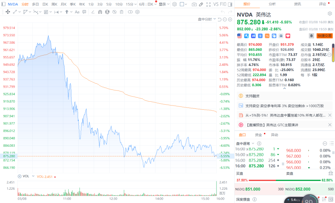Image resolution: width=335 pixels, height=203 pixels.
Task: Select the trend line drawing tool
Action: click(15, 12)
